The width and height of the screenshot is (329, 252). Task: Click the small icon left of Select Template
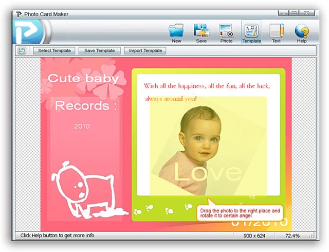coord(22,50)
